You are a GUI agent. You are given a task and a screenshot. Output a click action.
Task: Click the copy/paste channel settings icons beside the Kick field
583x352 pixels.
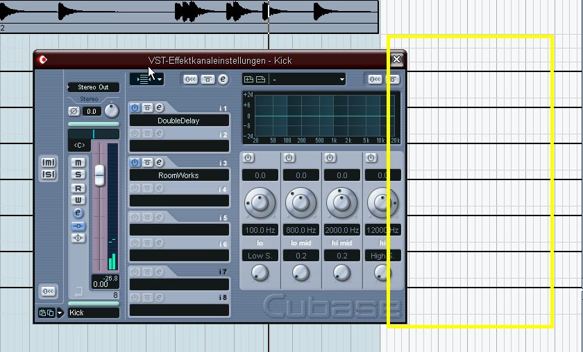pos(47,313)
